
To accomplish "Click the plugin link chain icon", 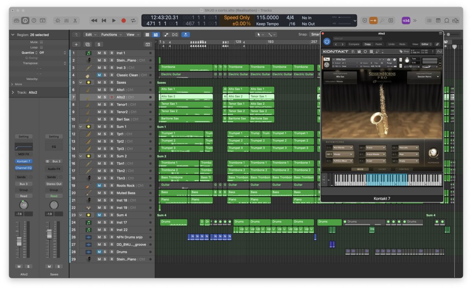I will 437,44.
